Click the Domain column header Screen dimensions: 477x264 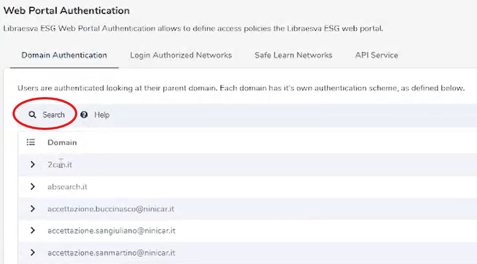62,143
